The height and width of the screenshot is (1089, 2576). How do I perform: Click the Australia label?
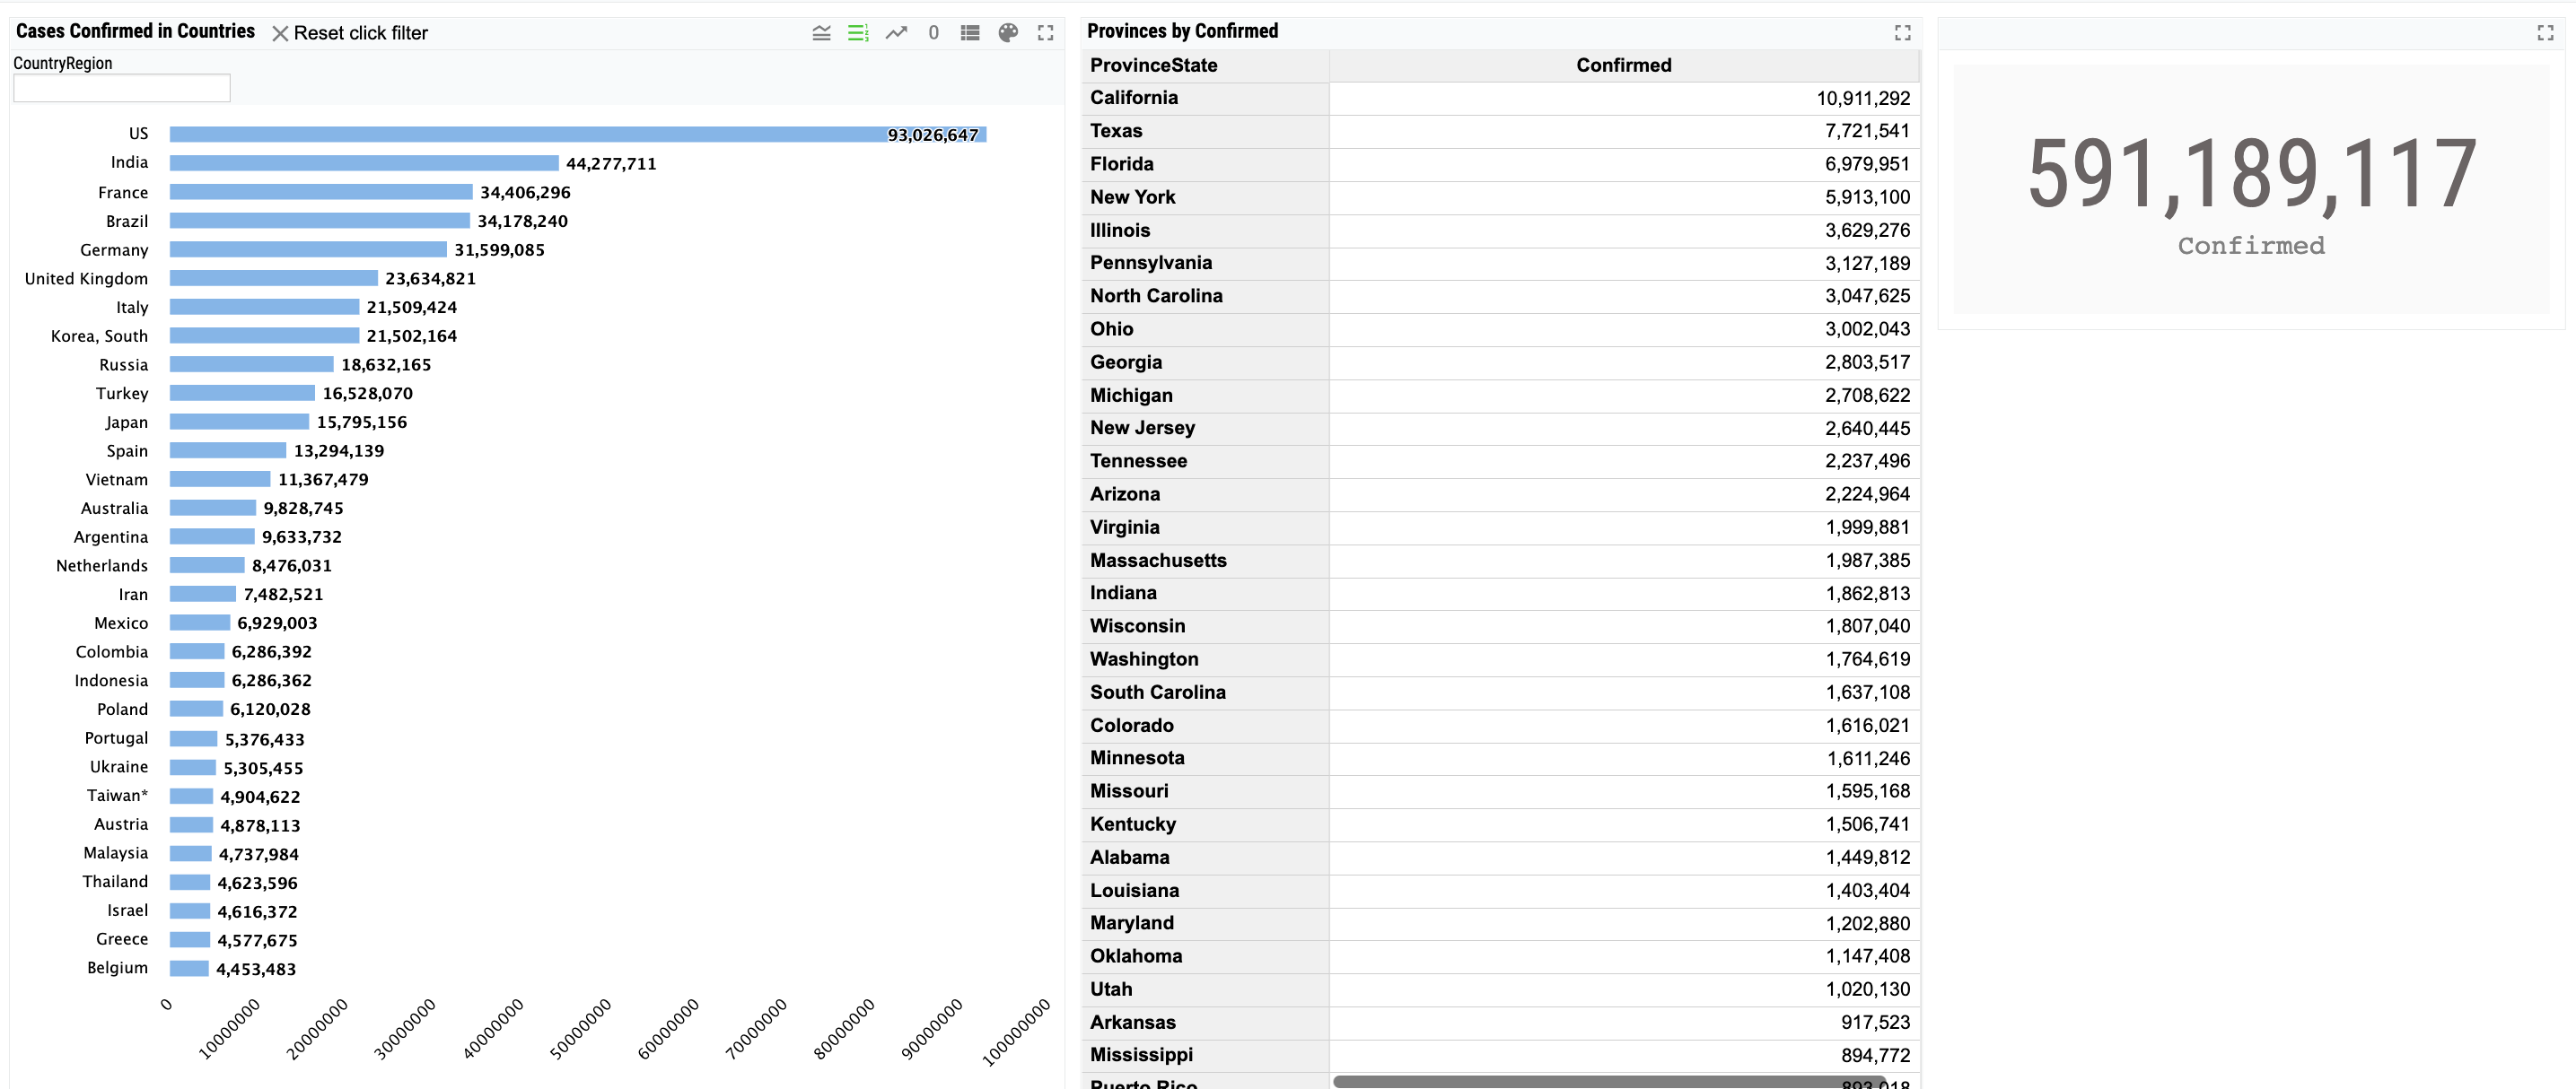pyautogui.click(x=114, y=509)
